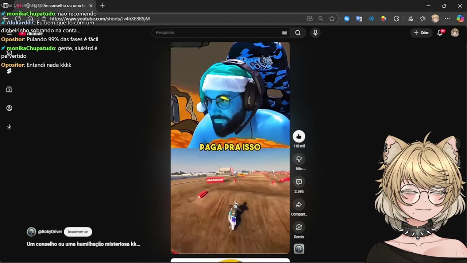Image resolution: width=467 pixels, height=263 pixels.
Task: Open the on-screen keyboard in the search box
Action: (x=285, y=33)
